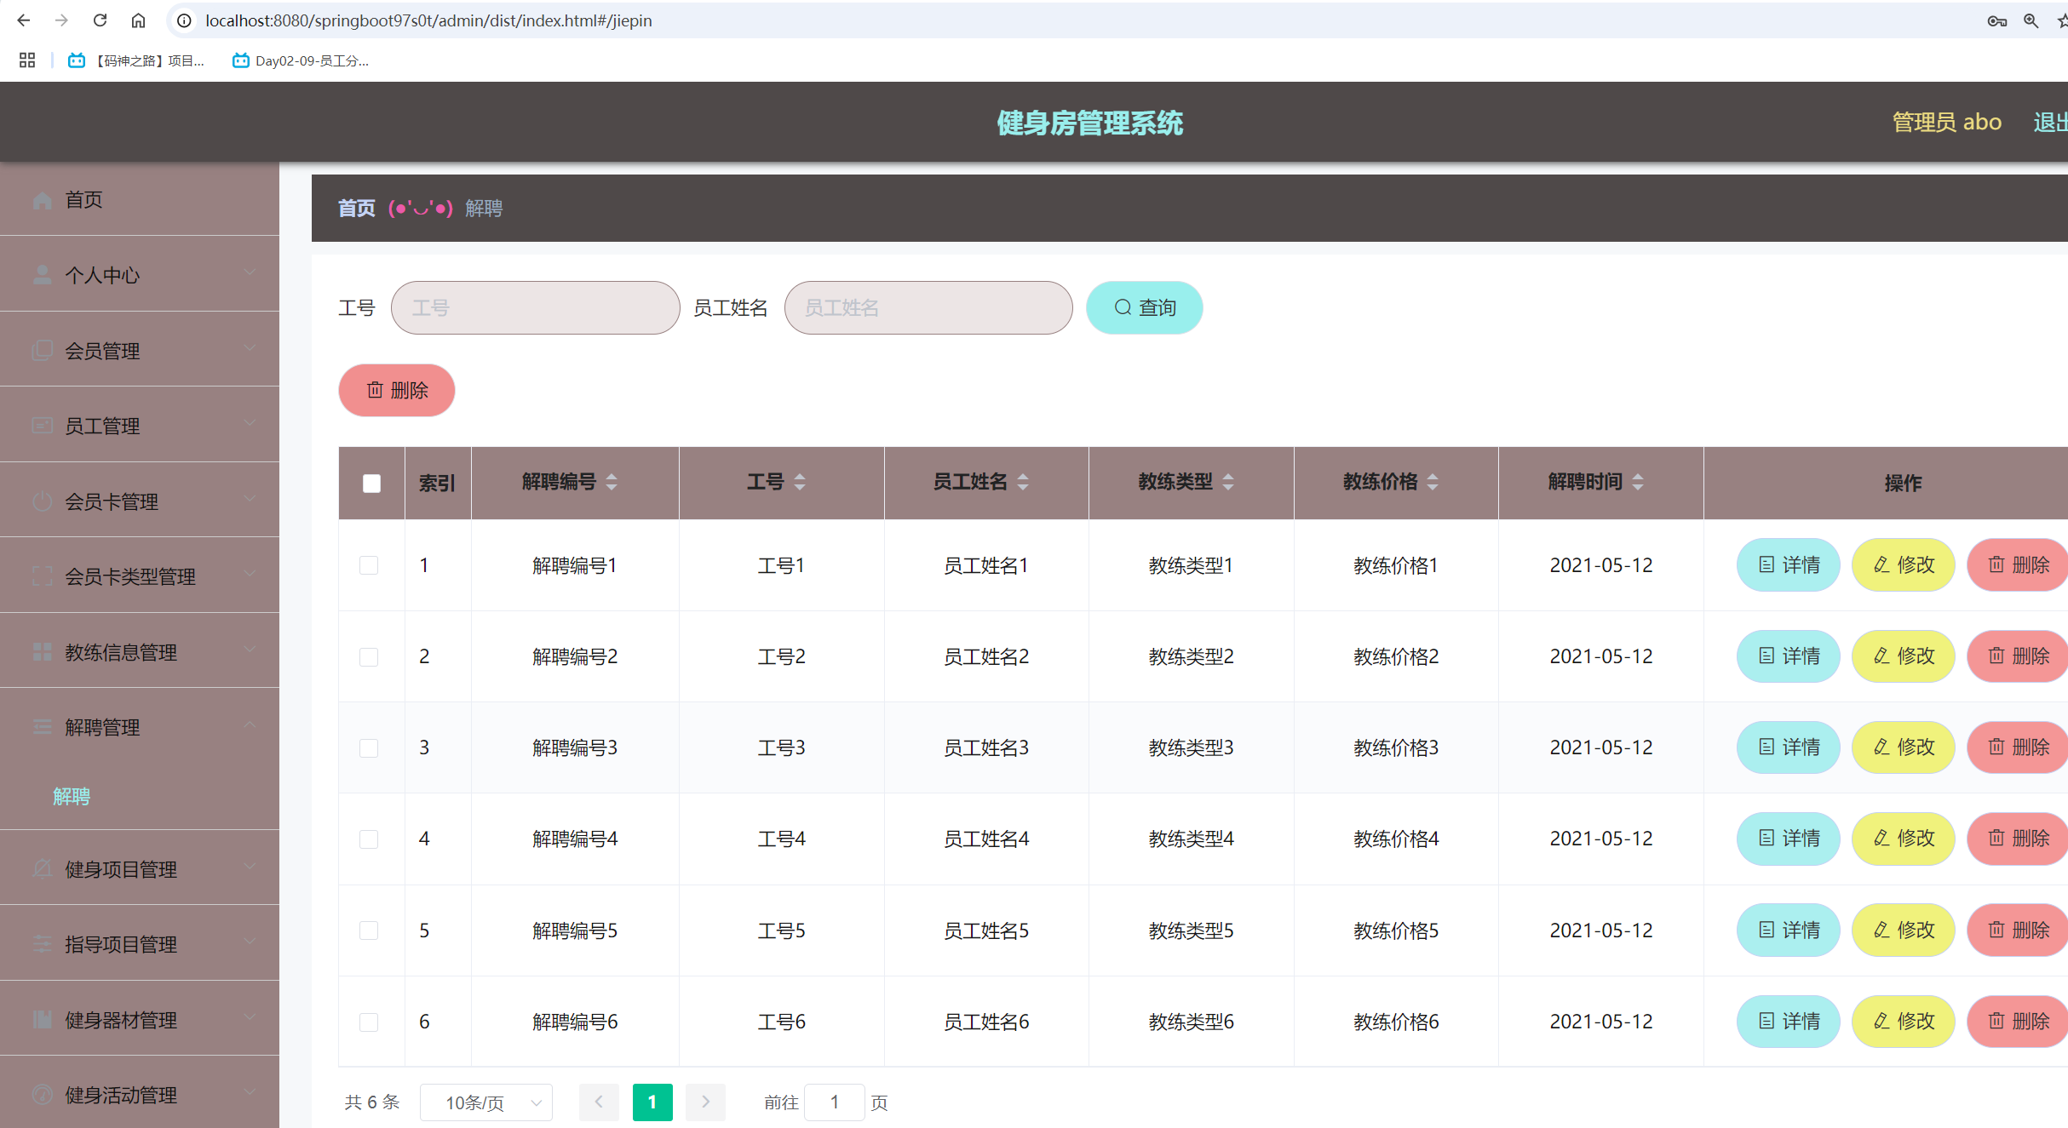
Task: Reload the page with browser refresh icon
Action: 100,20
